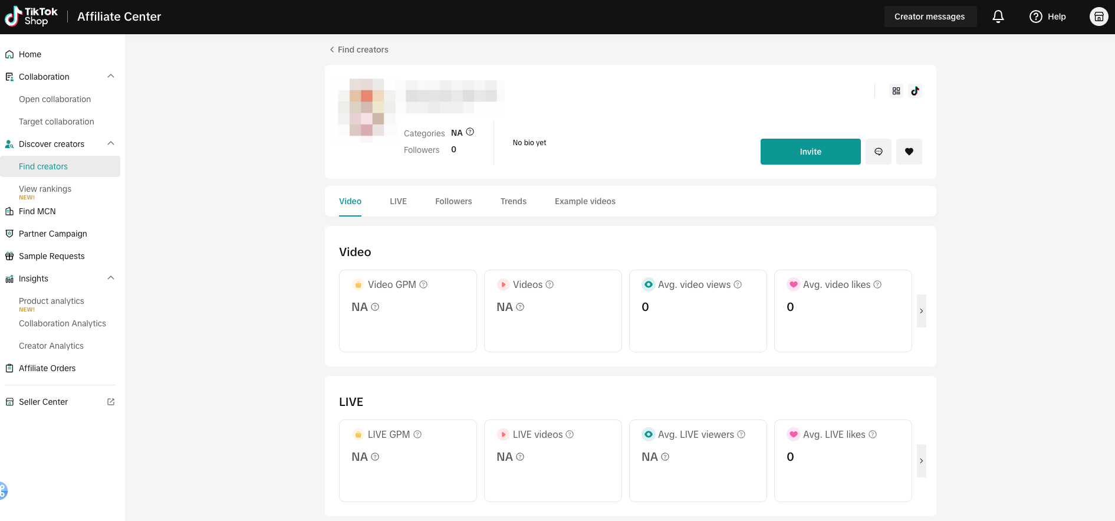Click the info icon next to Video GPM

423,284
